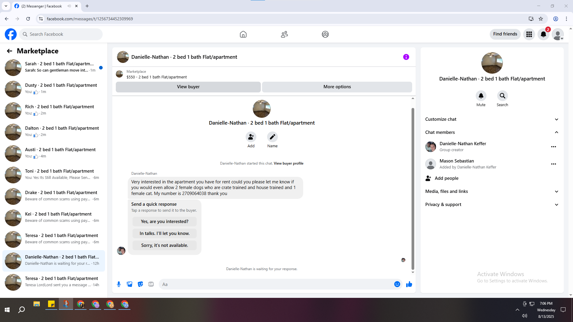Click the View buyer button
This screenshot has width=573, height=322.
[x=188, y=87]
